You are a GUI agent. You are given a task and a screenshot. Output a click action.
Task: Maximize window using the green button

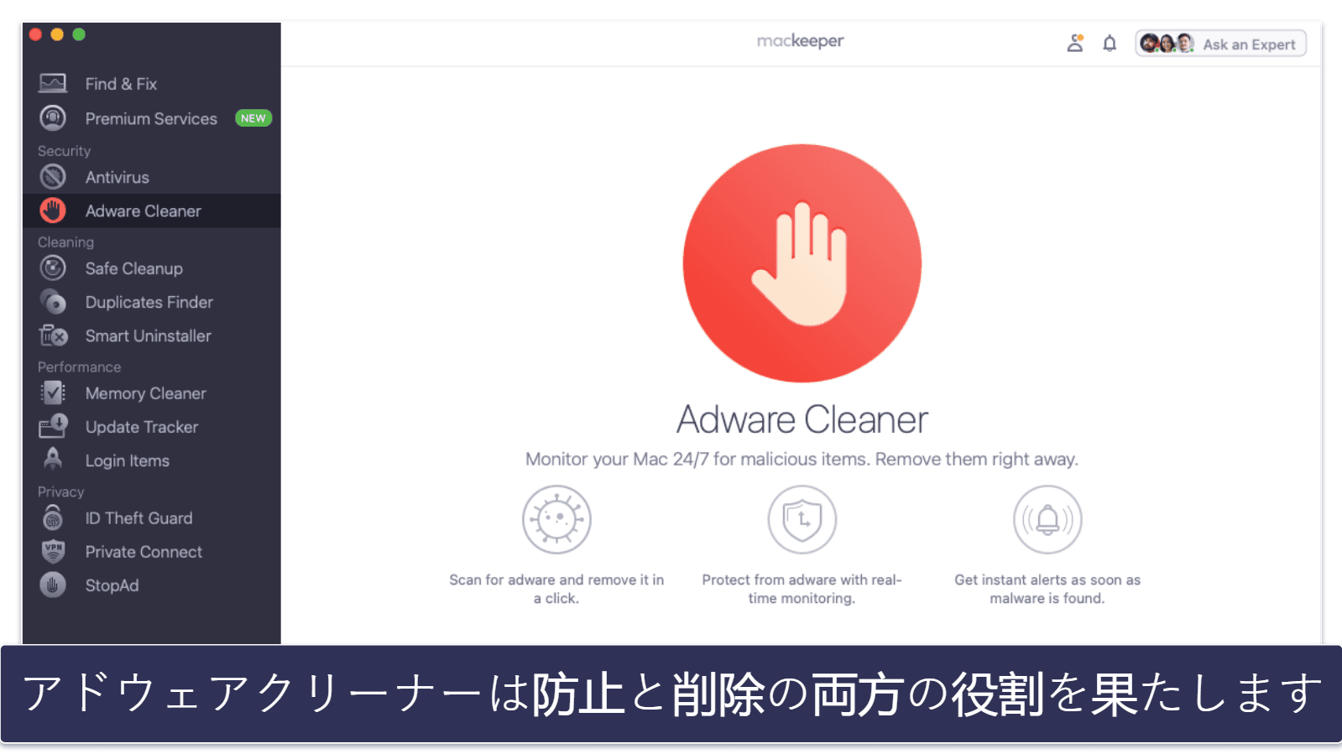point(79,34)
